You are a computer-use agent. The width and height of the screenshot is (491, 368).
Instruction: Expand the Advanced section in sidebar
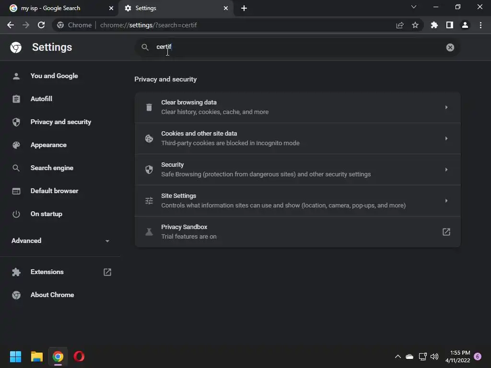tap(60, 241)
